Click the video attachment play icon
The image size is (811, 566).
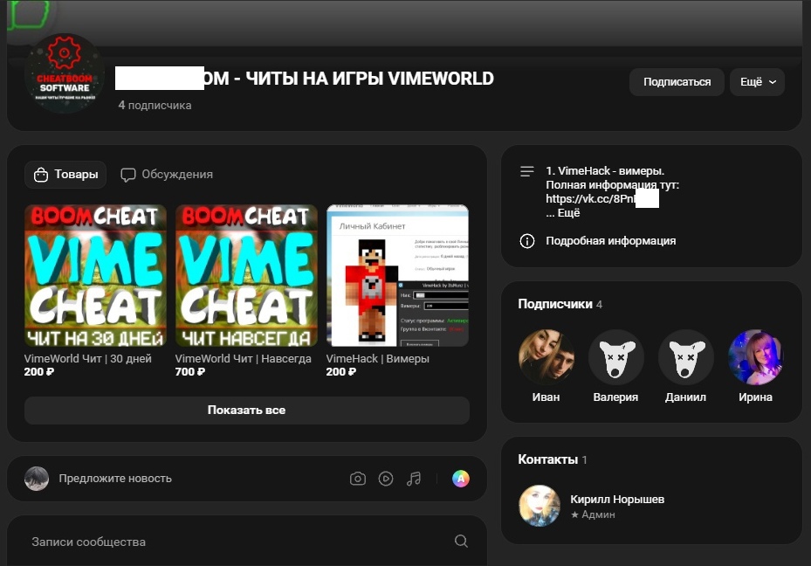coord(386,479)
